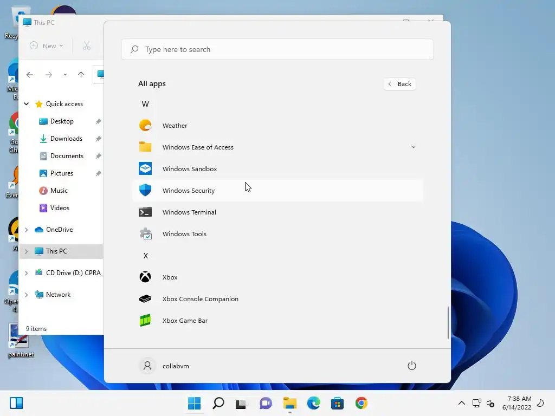Expand the OneDrive tree node
This screenshot has width=555, height=416.
pos(26,230)
